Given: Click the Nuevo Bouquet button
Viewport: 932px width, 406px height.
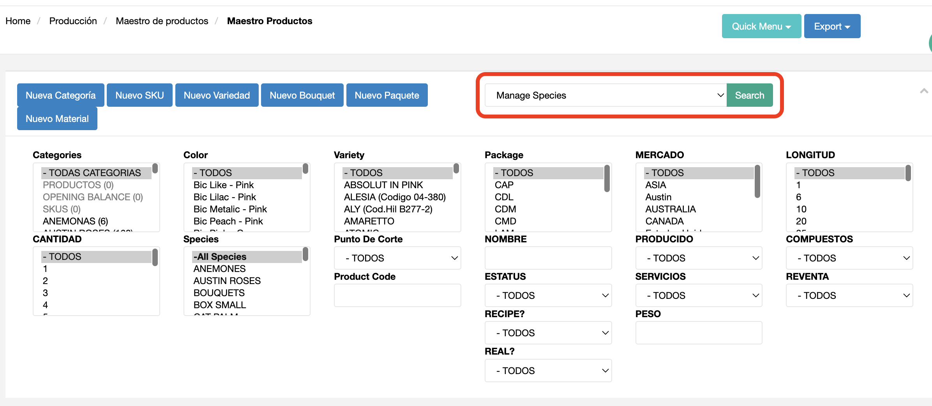Looking at the screenshot, I should pyautogui.click(x=302, y=95).
